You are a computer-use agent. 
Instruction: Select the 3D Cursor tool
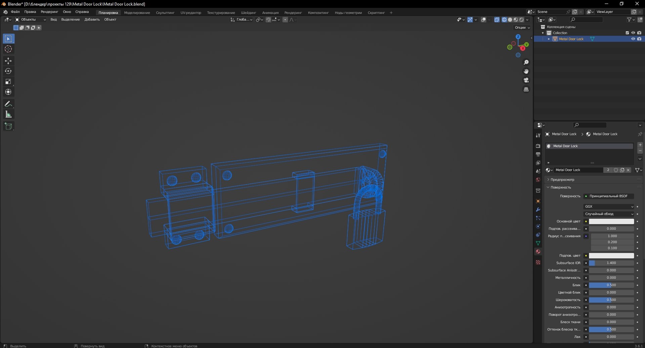pos(8,49)
